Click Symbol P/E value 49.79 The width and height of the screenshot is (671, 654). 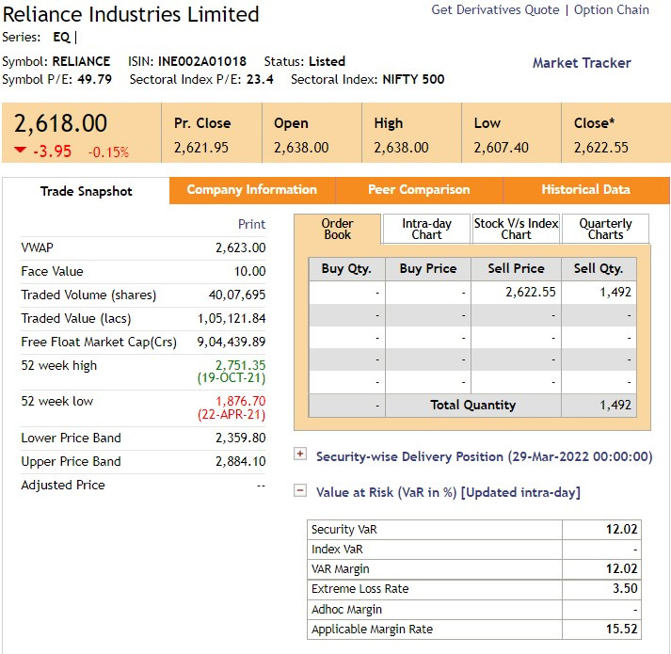tap(94, 80)
